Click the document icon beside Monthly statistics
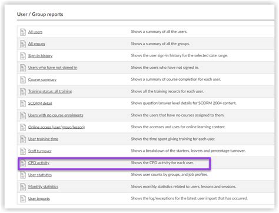Viewport: 279px width, 213px height. (23, 187)
